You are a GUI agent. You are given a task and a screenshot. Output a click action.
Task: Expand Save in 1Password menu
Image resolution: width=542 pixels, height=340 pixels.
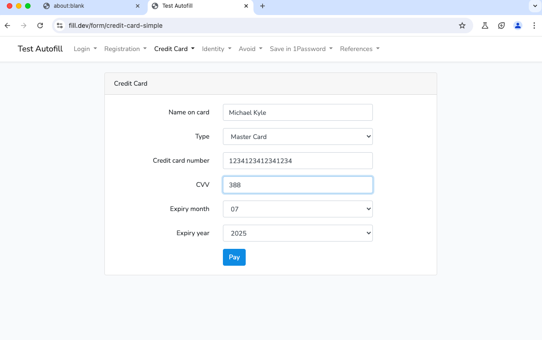[x=301, y=49]
